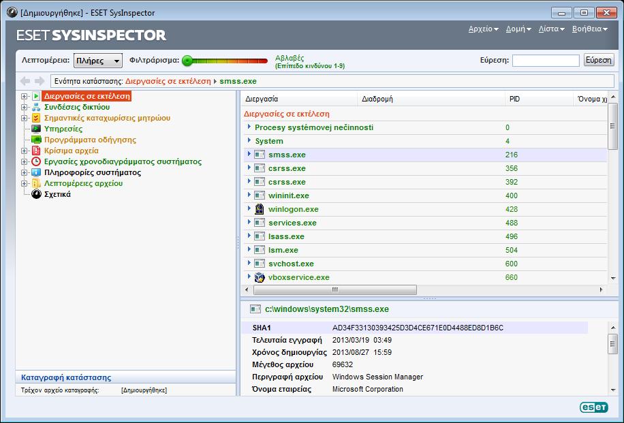Click the ESET logo at bottom right
Screen dimensions: 624x423
point(594,407)
